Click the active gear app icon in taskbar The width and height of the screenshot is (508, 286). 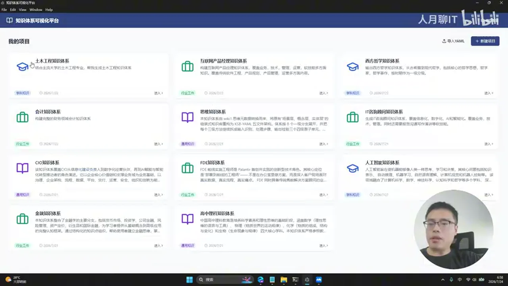(307, 279)
